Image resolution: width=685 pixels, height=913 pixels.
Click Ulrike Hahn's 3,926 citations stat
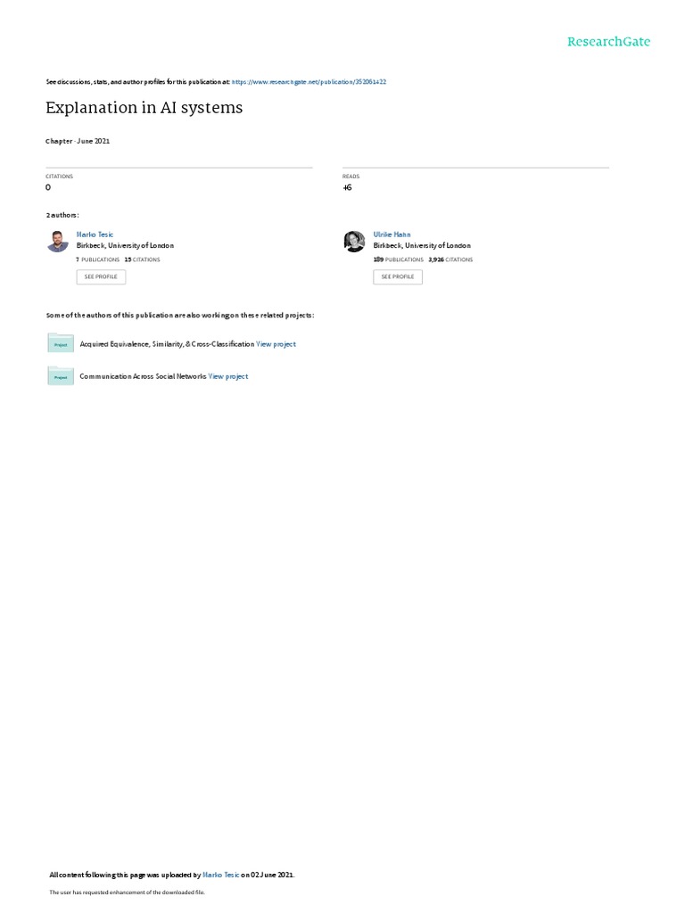[450, 259]
